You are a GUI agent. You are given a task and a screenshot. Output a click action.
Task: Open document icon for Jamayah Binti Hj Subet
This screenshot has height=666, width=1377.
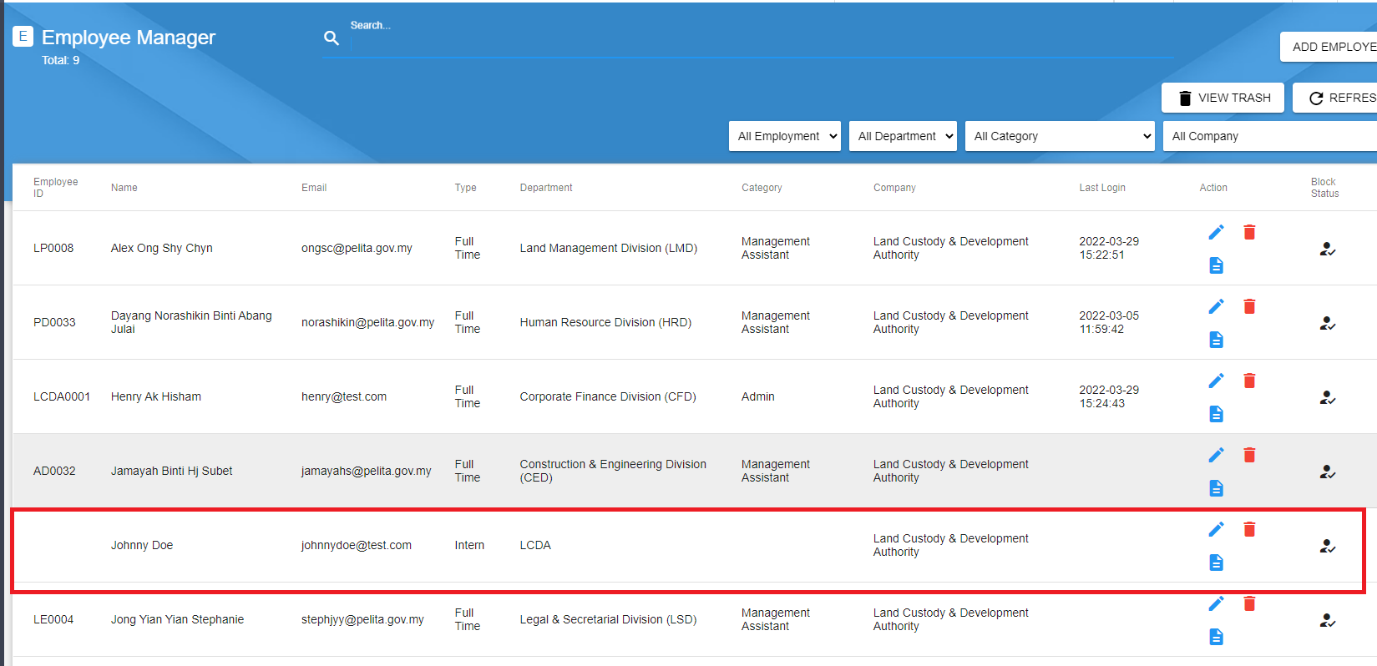(1216, 488)
